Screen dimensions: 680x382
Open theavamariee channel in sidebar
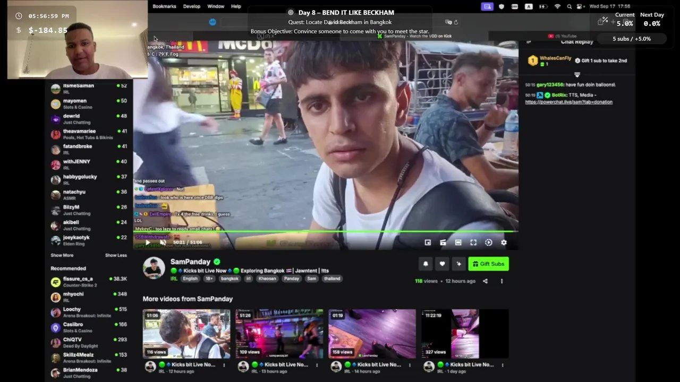[89, 134]
